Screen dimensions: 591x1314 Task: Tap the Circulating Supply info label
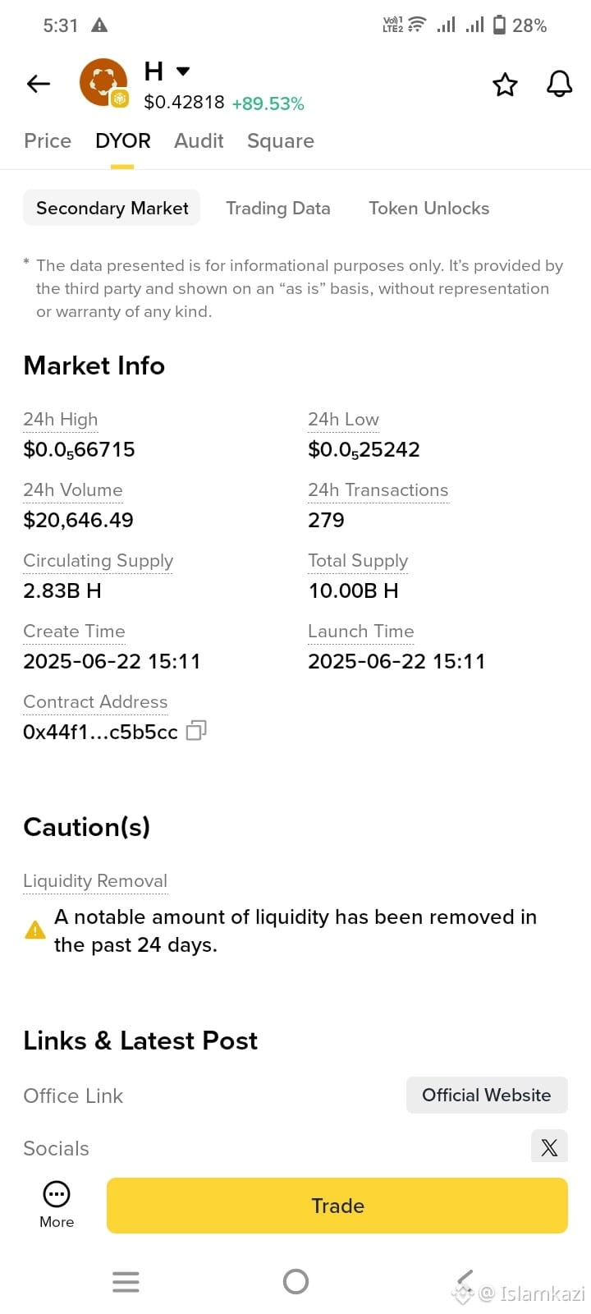[x=98, y=561]
